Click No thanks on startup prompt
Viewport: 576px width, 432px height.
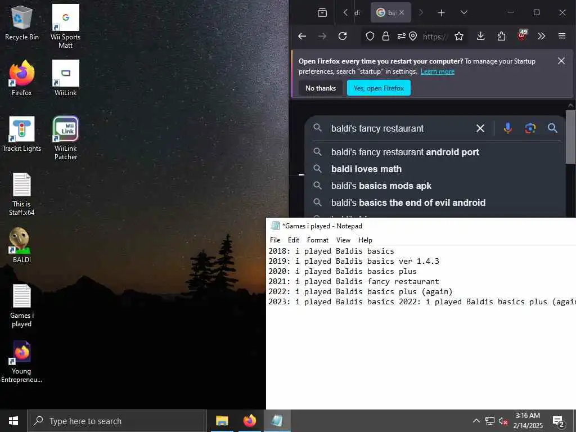(320, 88)
